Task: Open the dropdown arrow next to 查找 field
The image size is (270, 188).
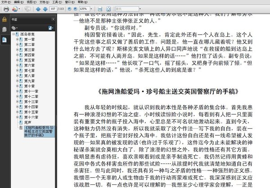Action: (140, 9)
